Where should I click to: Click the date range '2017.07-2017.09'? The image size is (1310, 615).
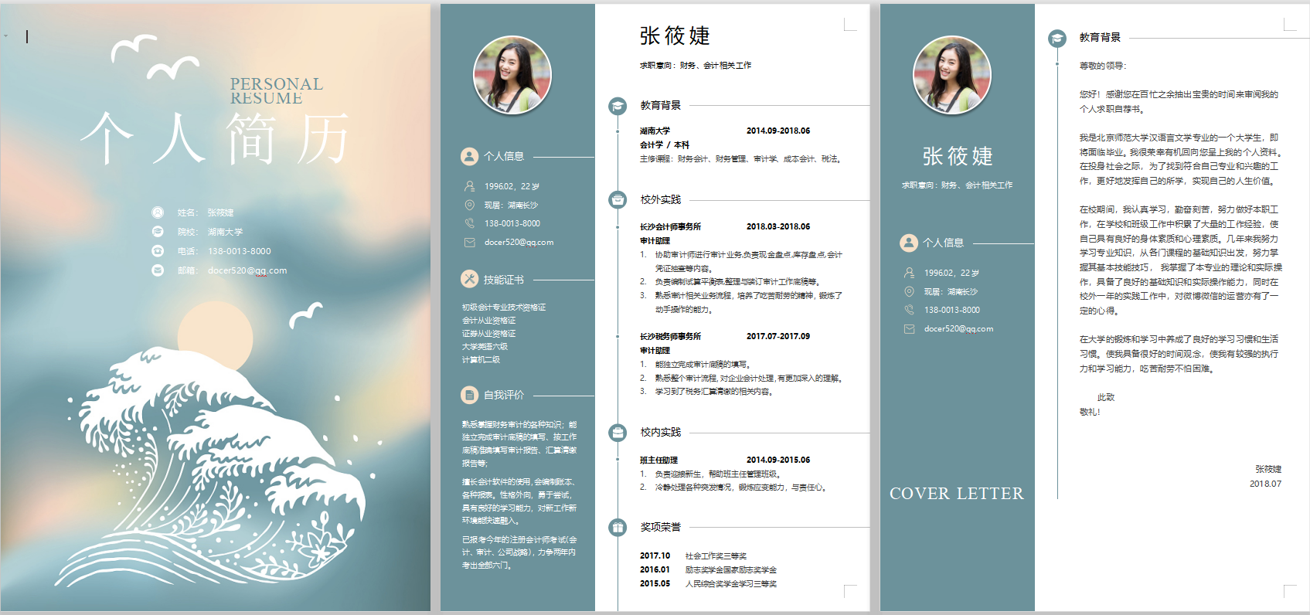tap(778, 337)
